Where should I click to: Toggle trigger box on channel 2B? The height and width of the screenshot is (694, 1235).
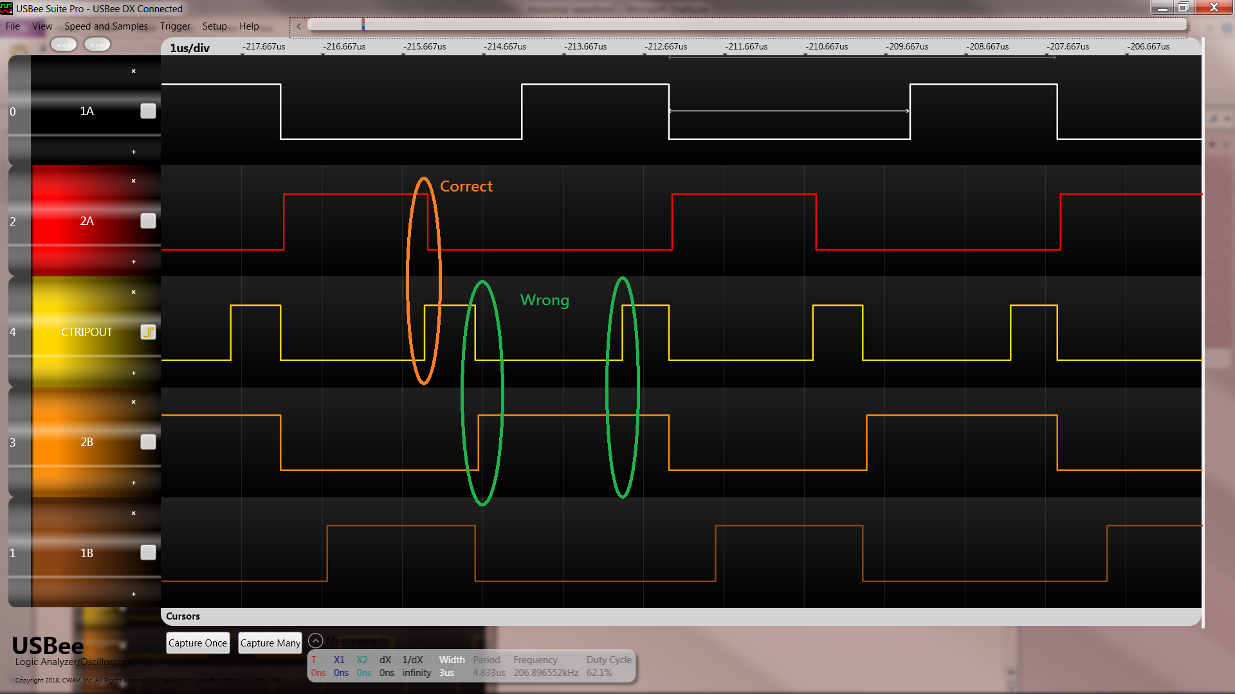148,442
